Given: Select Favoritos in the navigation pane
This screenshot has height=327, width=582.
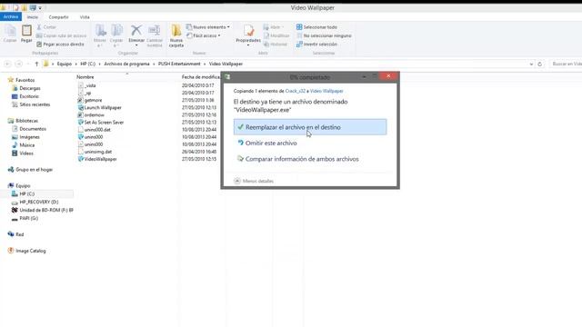Looking at the screenshot, I should [25, 80].
